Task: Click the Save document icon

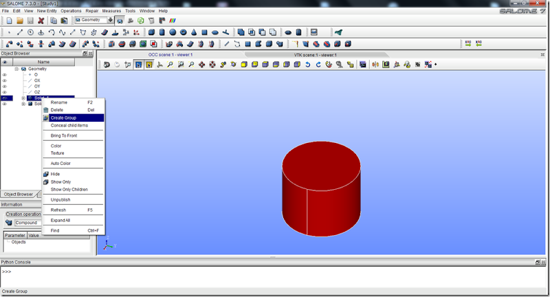Action: click(29, 21)
